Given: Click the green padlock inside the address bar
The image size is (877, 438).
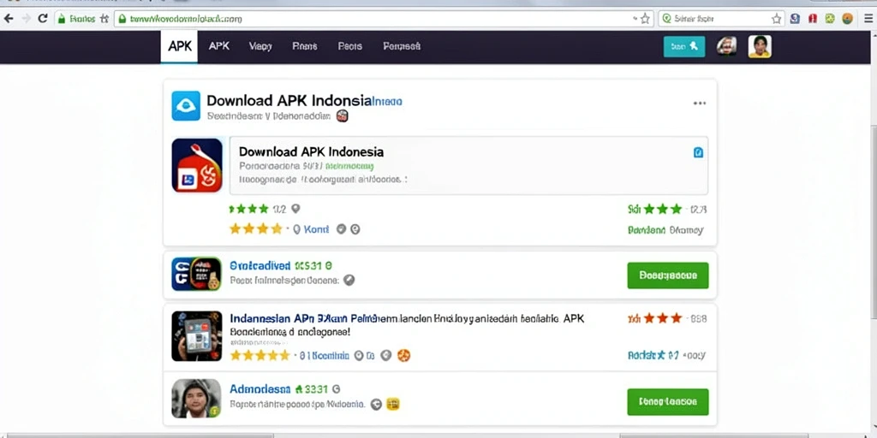Looking at the screenshot, I should (122, 19).
